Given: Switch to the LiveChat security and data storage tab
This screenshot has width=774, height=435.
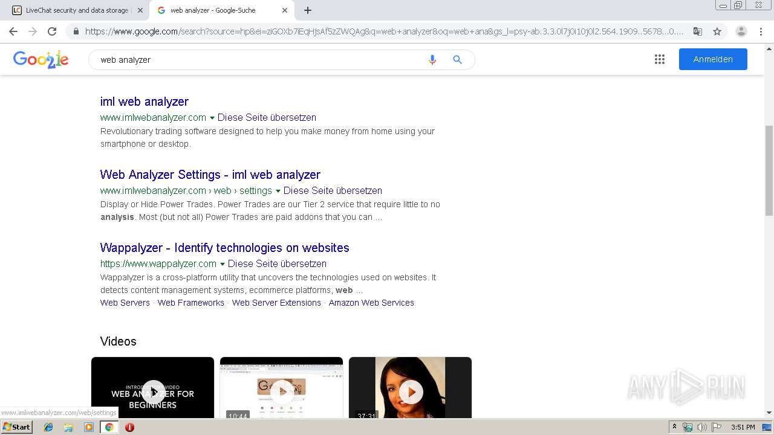Looking at the screenshot, I should point(77,10).
